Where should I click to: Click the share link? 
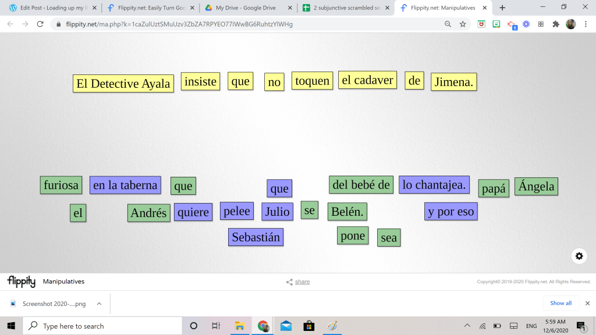(302, 282)
